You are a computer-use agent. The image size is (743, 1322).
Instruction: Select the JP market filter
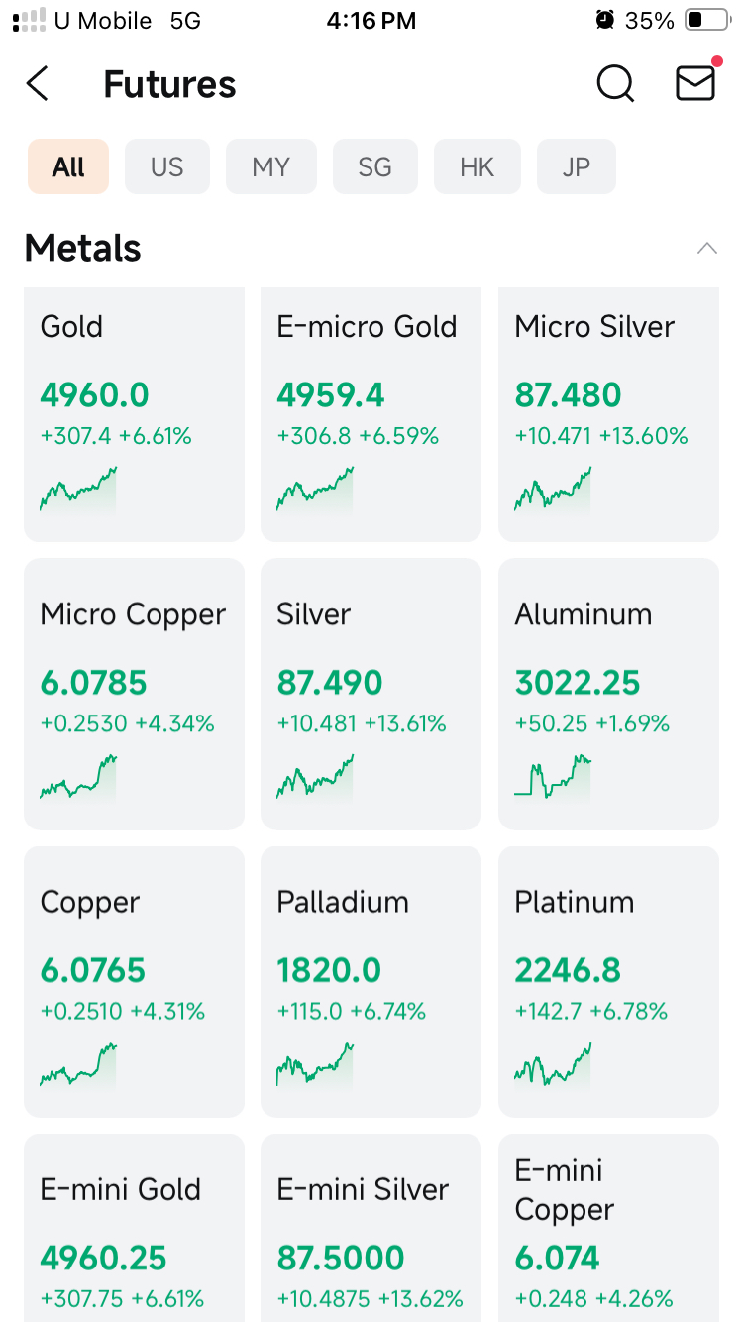(577, 166)
